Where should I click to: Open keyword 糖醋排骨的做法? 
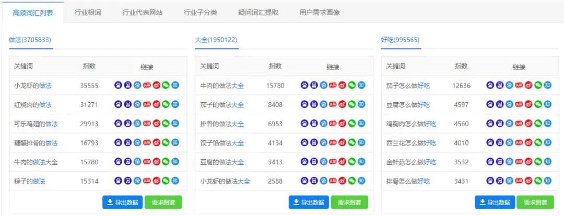coord(36,142)
